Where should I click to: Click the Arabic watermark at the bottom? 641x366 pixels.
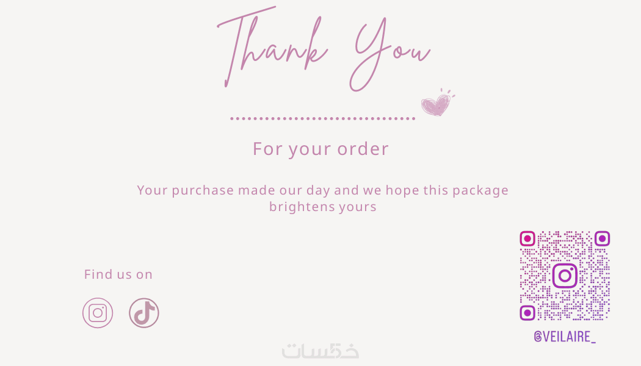point(320,350)
